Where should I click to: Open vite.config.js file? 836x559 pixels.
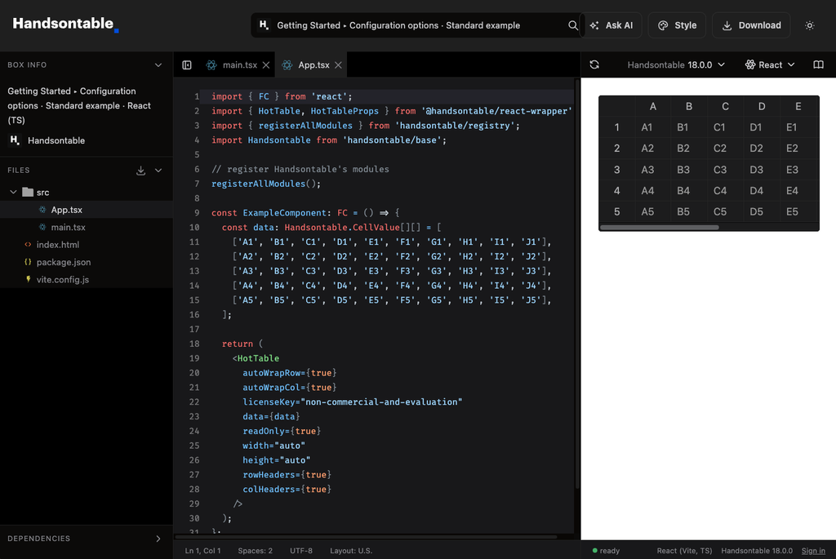click(x=87, y=279)
